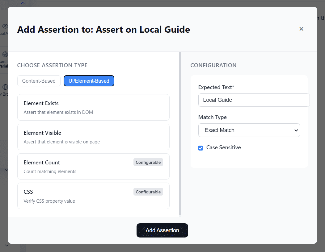Close the Add Assertion dialog
Viewport: 325px width, 252px height.
click(301, 29)
